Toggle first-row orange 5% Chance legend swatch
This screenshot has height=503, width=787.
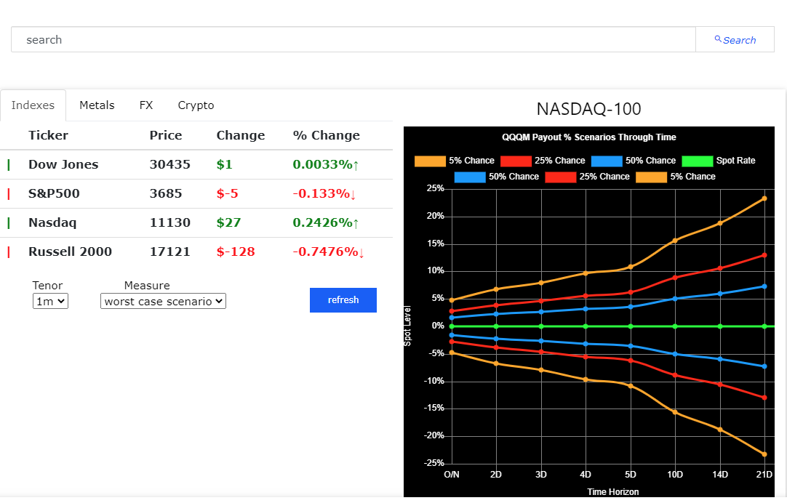tap(430, 161)
